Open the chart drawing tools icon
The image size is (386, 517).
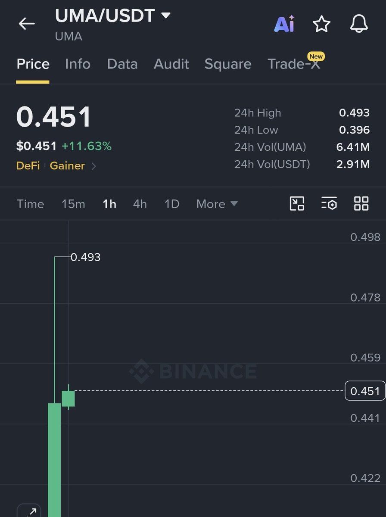tap(297, 203)
